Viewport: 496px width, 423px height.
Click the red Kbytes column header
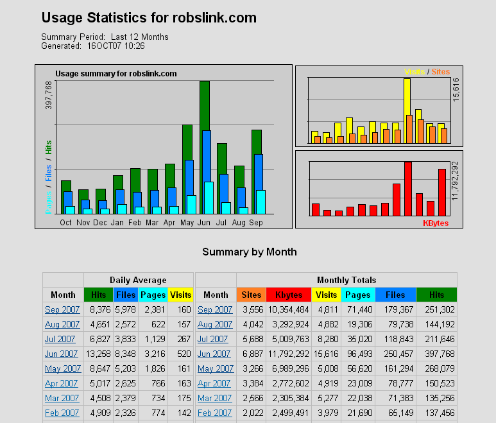(x=289, y=295)
